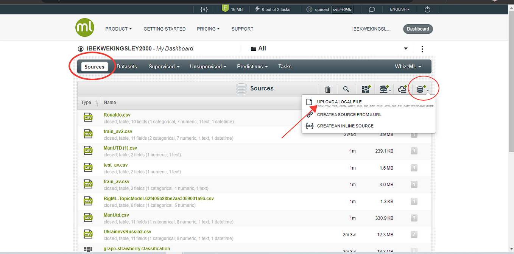Open the SUPPORT link
Screen dimensions: 514x254
(242, 29)
